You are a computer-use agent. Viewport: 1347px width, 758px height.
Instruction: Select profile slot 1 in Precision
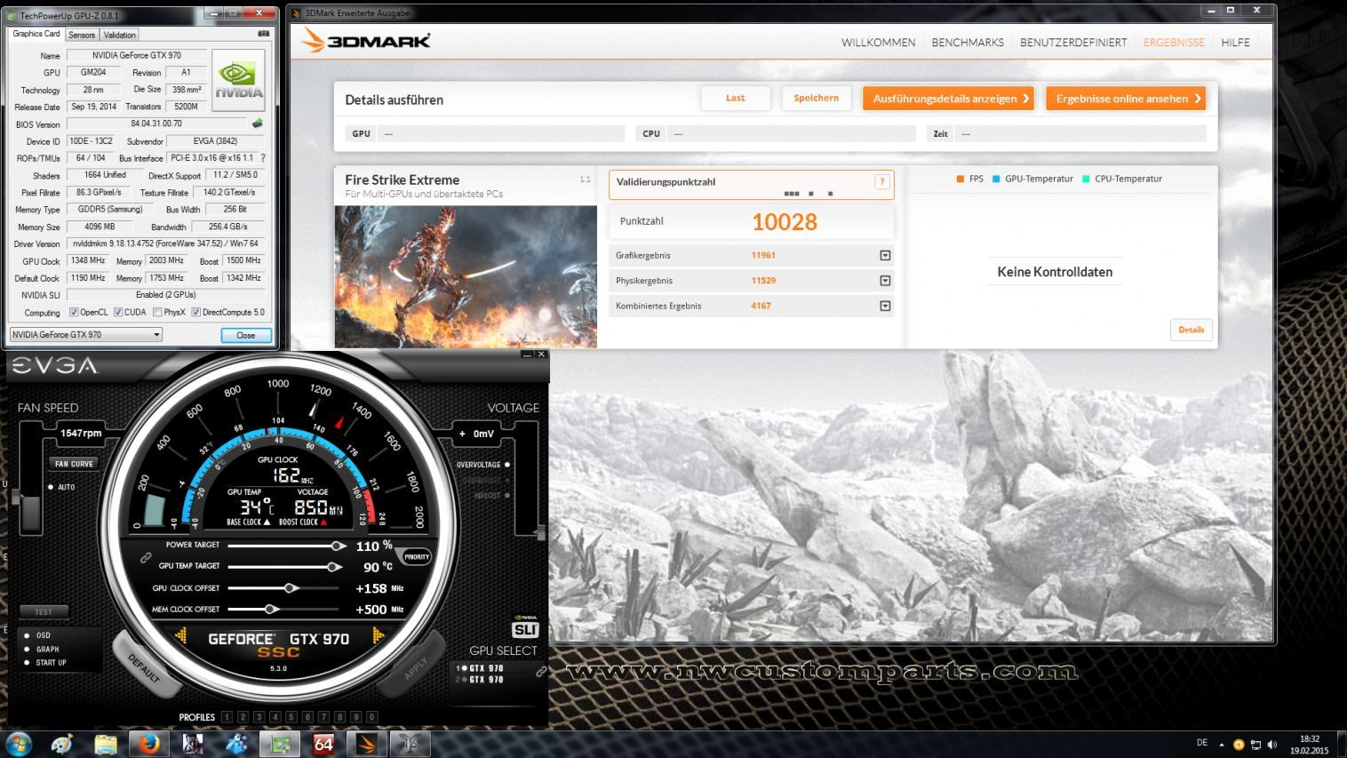pyautogui.click(x=227, y=717)
